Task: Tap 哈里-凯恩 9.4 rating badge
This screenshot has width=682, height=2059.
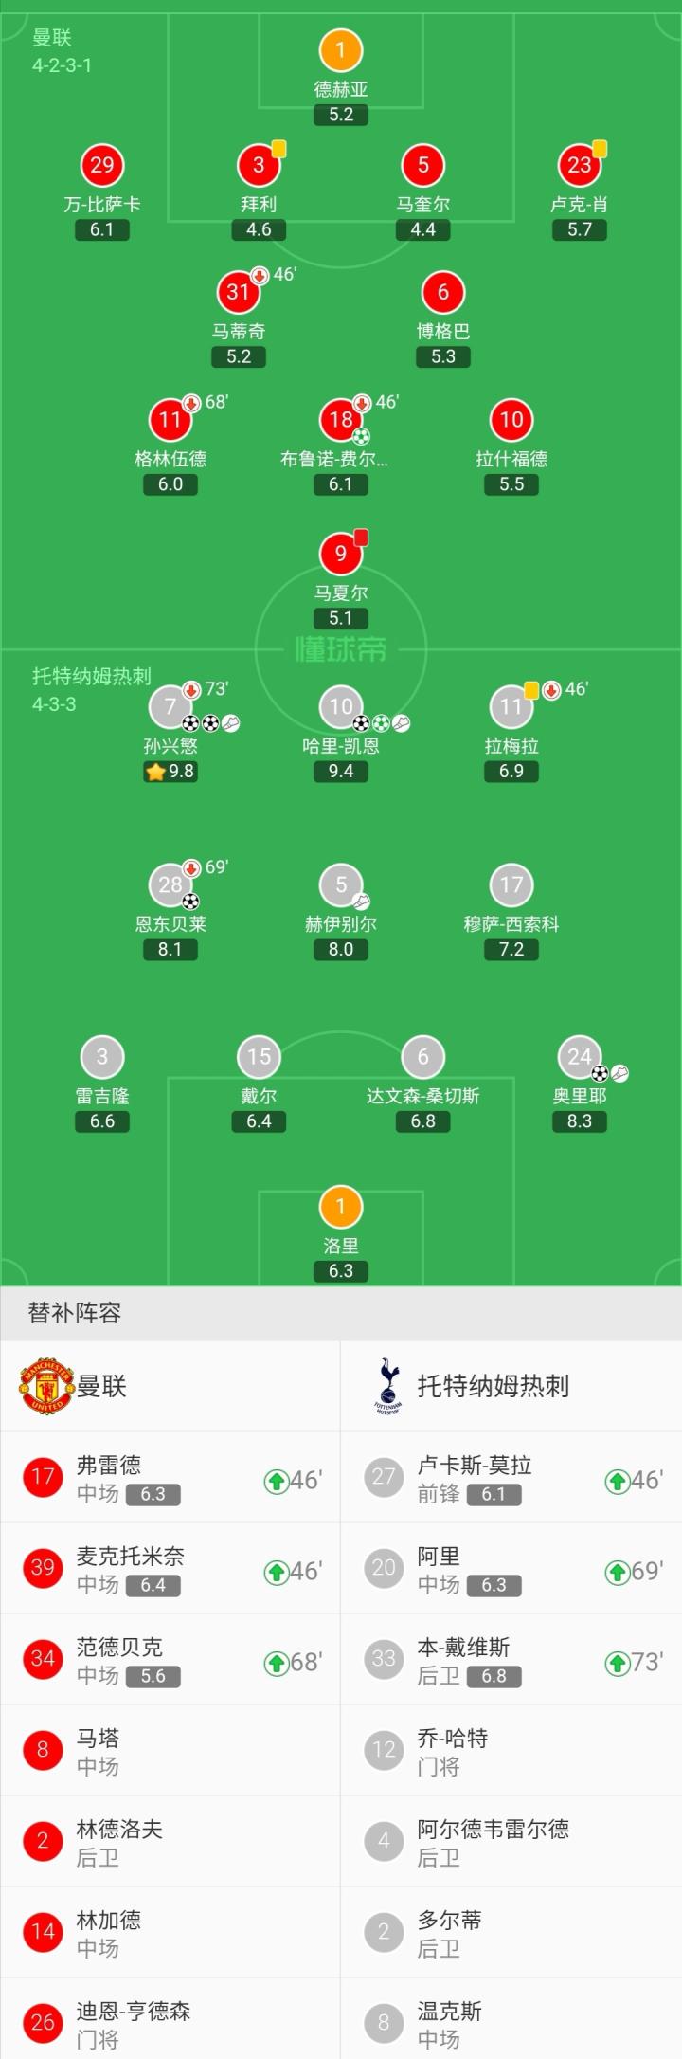Action: 341,772
